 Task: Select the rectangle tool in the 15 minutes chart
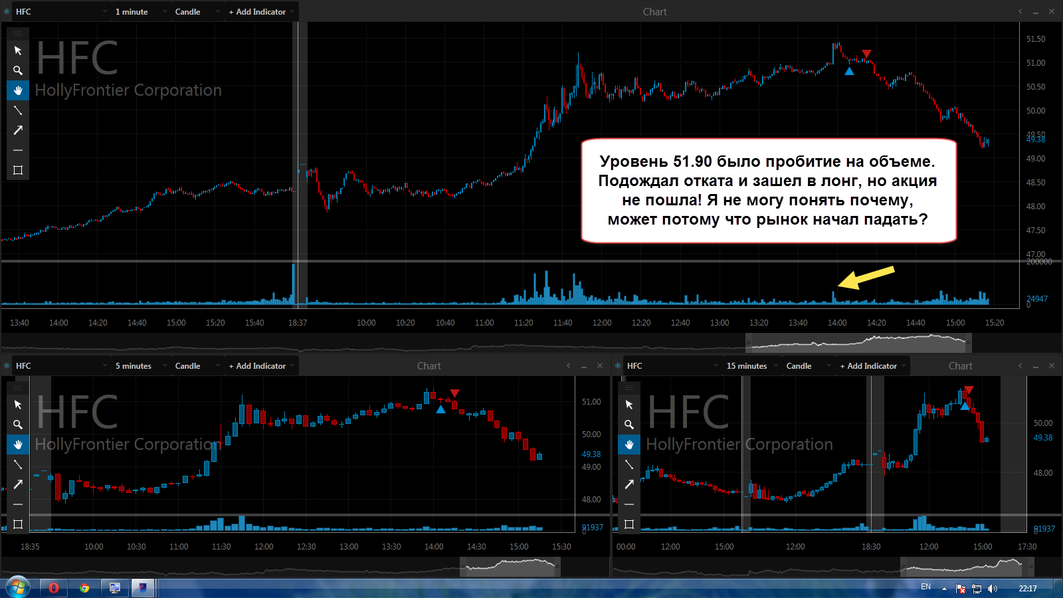coord(629,524)
